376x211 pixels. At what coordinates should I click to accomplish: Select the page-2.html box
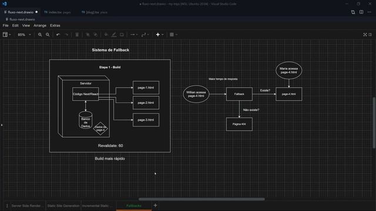(146, 103)
